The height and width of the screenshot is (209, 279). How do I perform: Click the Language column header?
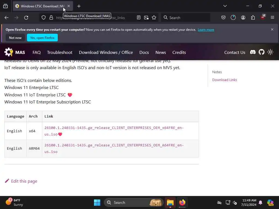(16, 116)
